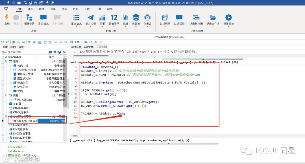Switch to the API文档 tab
The image size is (305, 164).
pyautogui.click(x=89, y=47)
